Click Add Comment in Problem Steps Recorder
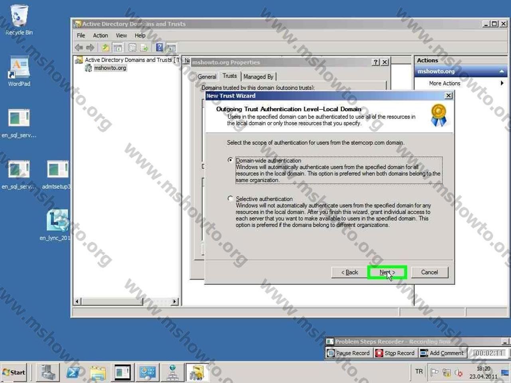 pos(442,353)
